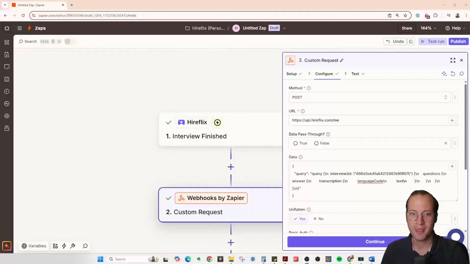Open the Unflatten field options menu
470x264 pixels.
pos(455,219)
